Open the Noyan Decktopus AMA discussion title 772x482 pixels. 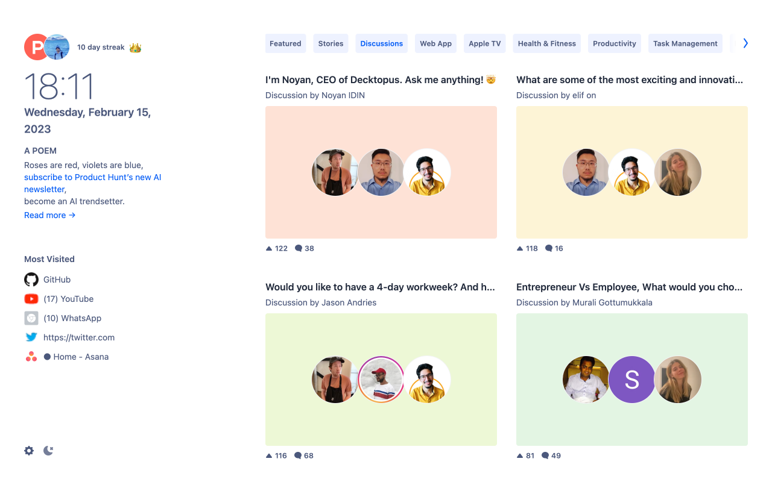[381, 80]
